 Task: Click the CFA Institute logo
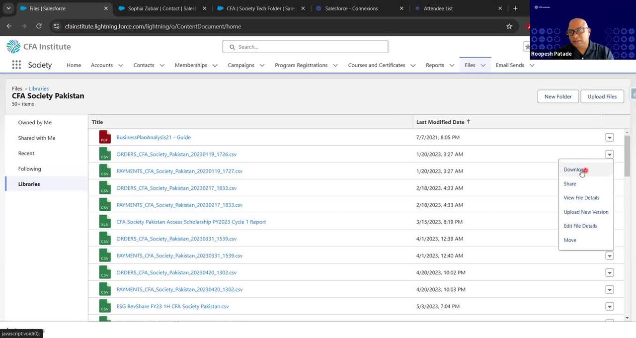click(x=39, y=47)
